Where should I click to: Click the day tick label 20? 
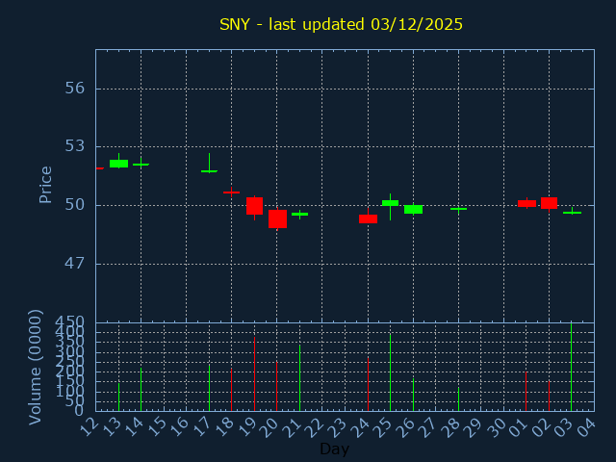point(270,427)
